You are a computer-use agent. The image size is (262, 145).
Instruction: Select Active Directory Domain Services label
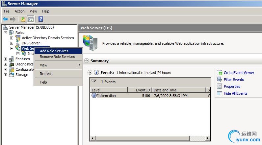[48, 38]
